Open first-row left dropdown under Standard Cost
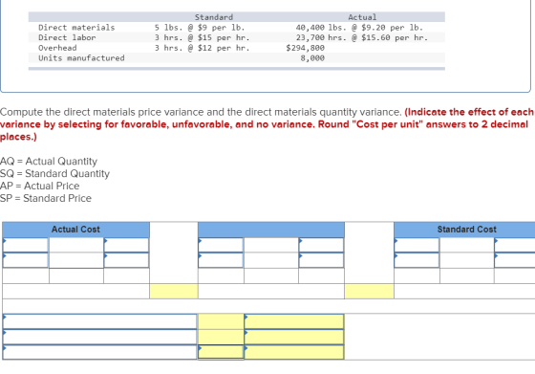The width and height of the screenshot is (535, 374). [417, 245]
